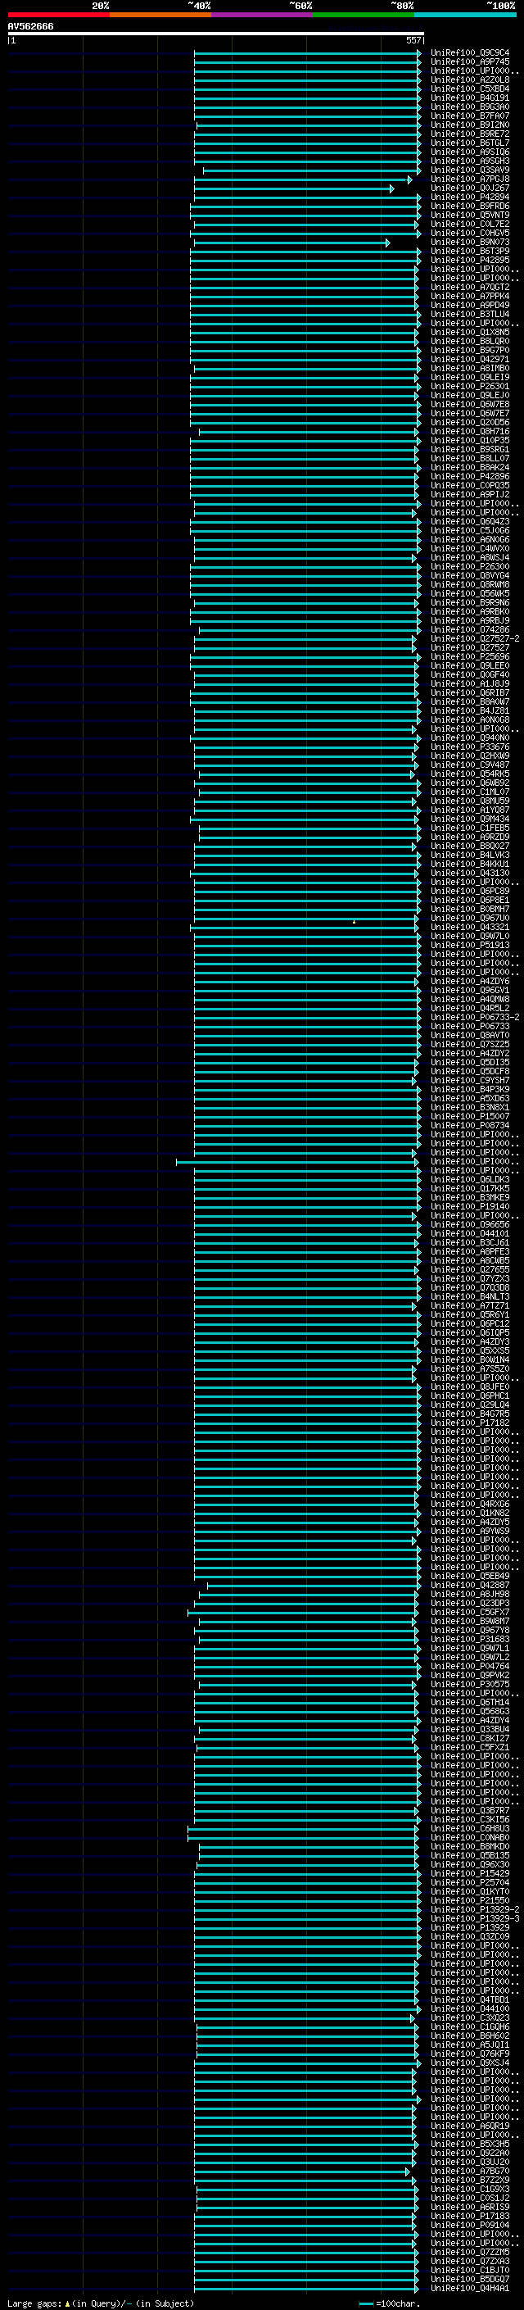Click the white query sequence bar

pyautogui.click(x=216, y=34)
